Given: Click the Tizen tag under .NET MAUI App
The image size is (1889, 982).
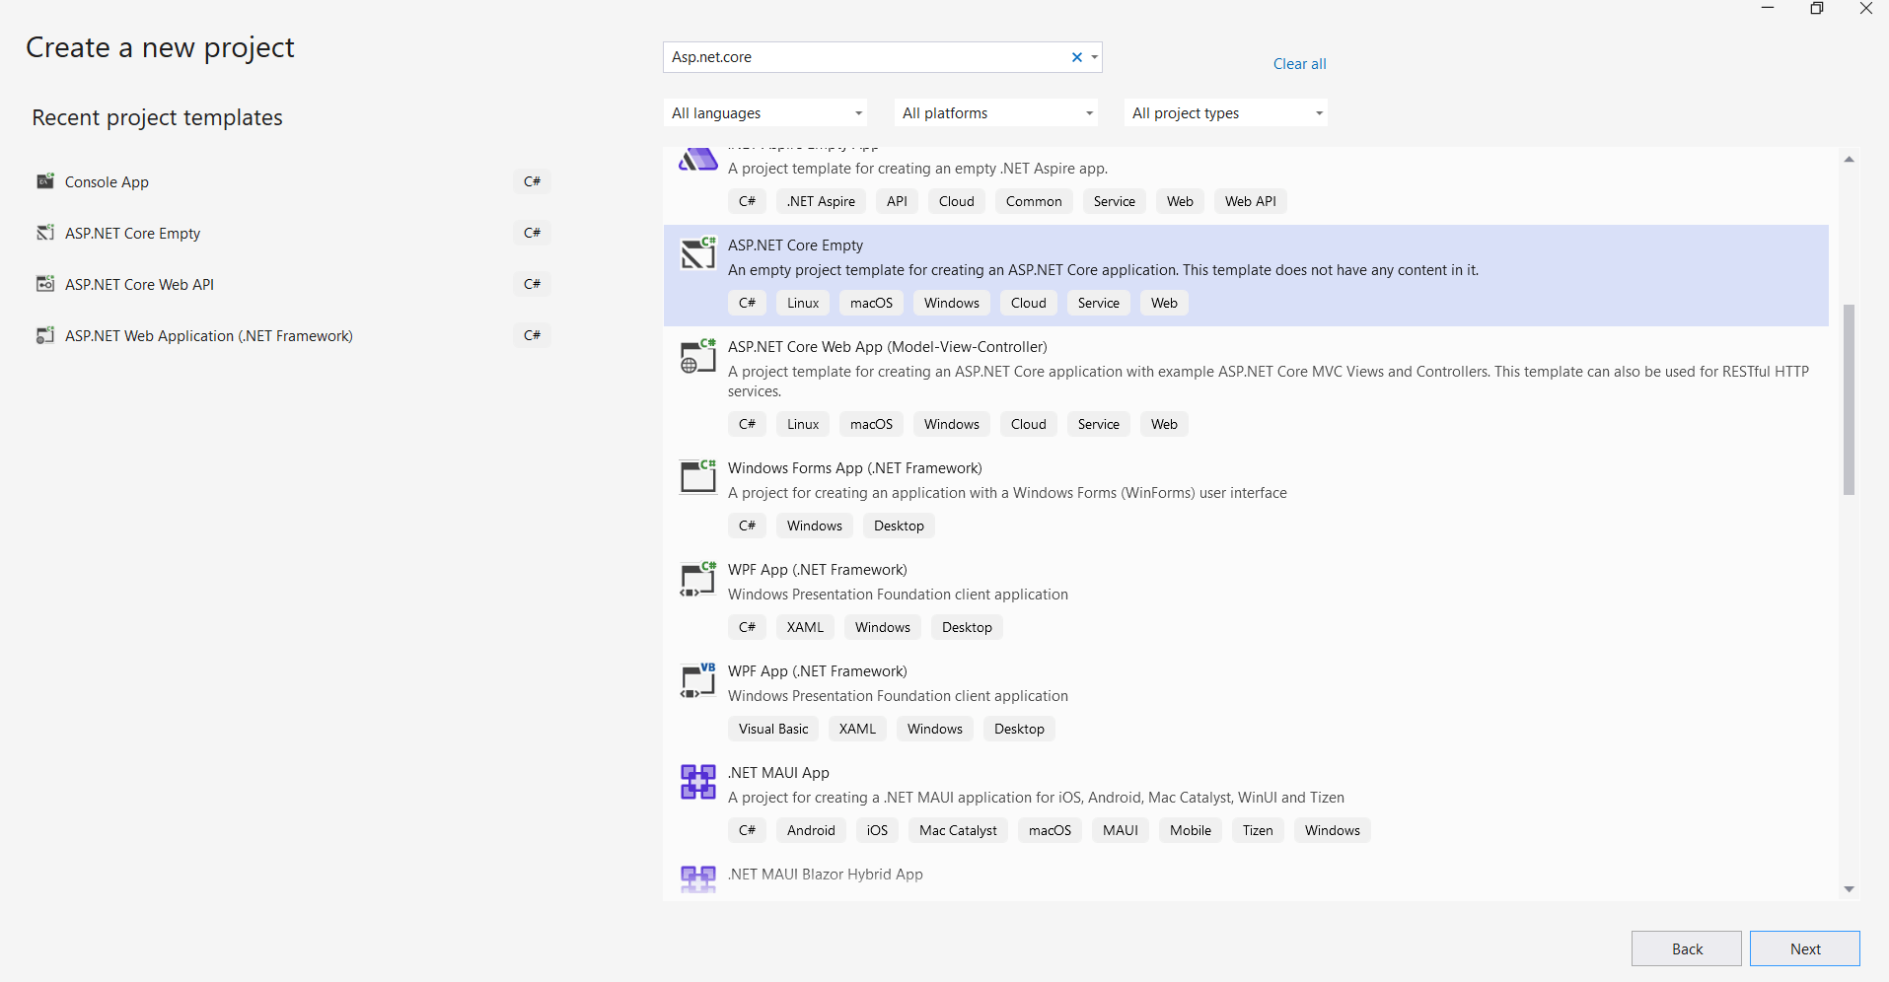Looking at the screenshot, I should (1258, 830).
